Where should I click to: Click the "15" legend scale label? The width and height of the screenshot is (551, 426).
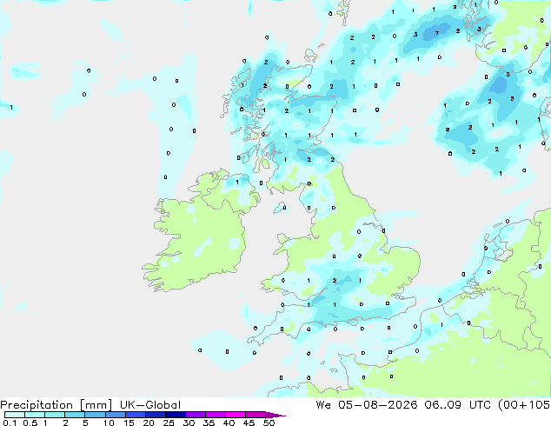pyautogui.click(x=129, y=423)
